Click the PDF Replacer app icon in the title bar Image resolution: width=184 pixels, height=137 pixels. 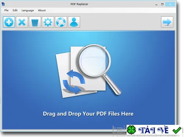pos(3,4)
